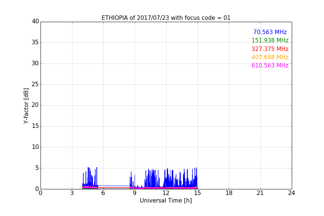Click y-axis tick label 10
The height and width of the screenshot is (216, 324).
click(35, 147)
